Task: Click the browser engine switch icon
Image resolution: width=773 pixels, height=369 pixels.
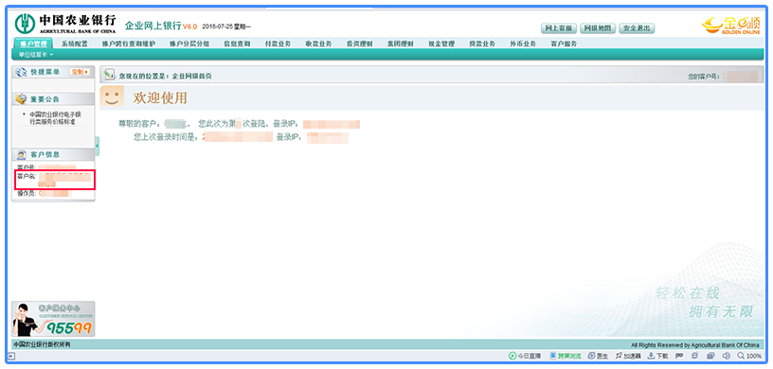Action: click(x=694, y=356)
